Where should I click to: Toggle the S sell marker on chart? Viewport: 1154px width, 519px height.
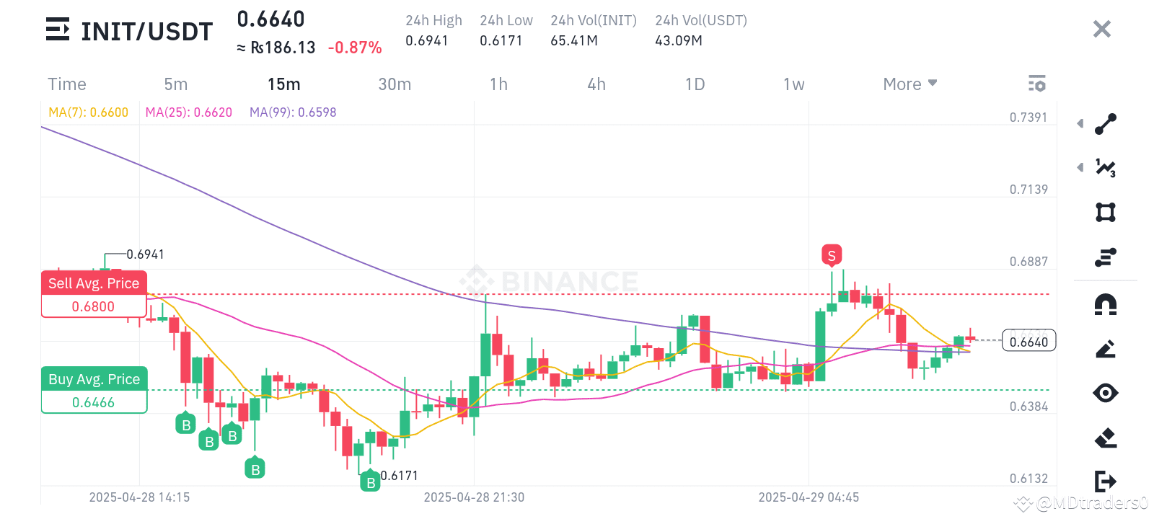point(830,254)
